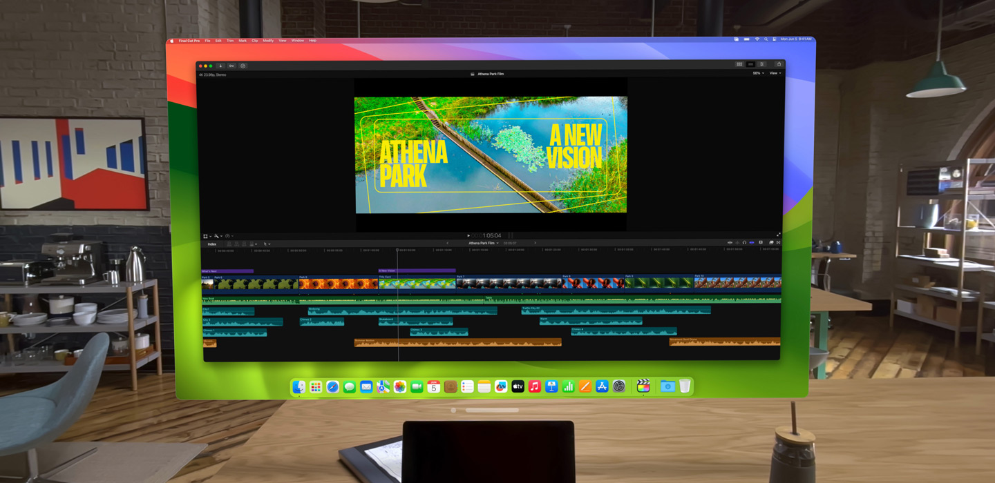Toggle timeline snapping in timeline toolbar

pyautogui.click(x=752, y=243)
